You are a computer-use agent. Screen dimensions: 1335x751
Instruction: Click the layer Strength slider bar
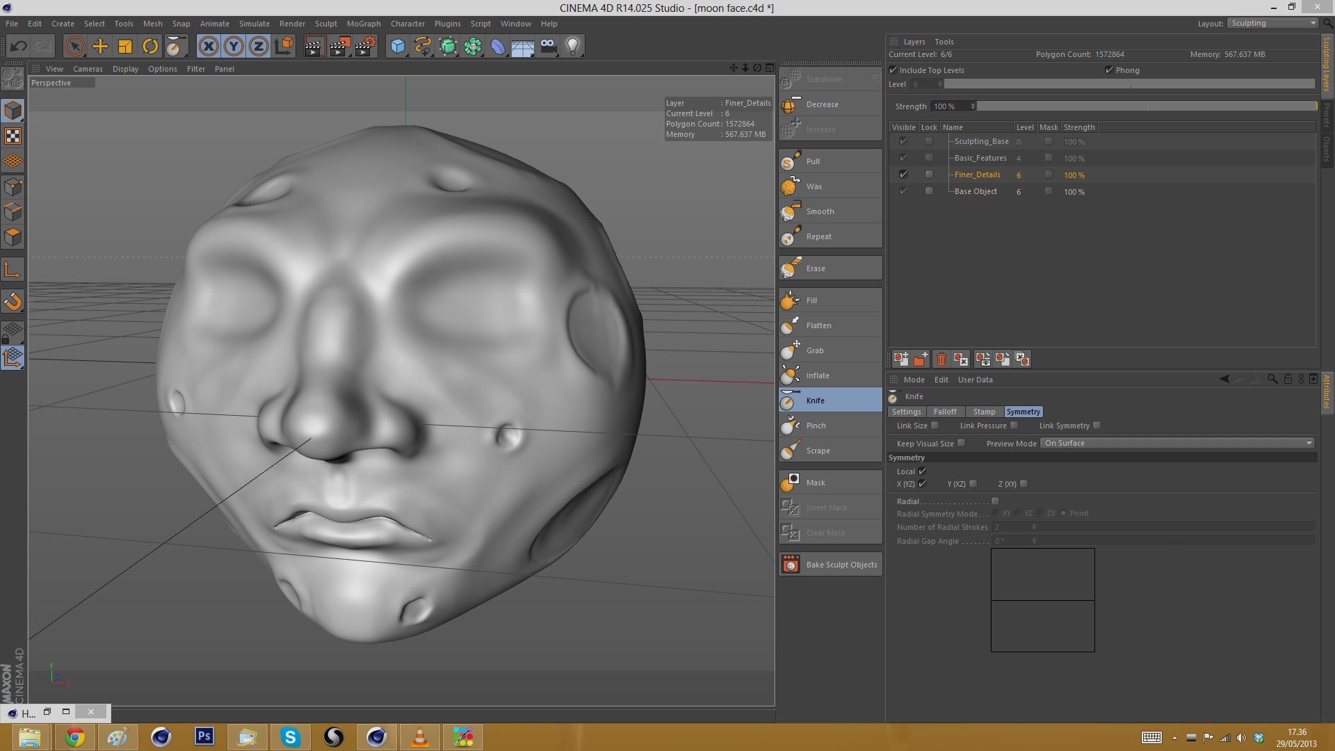point(1146,106)
